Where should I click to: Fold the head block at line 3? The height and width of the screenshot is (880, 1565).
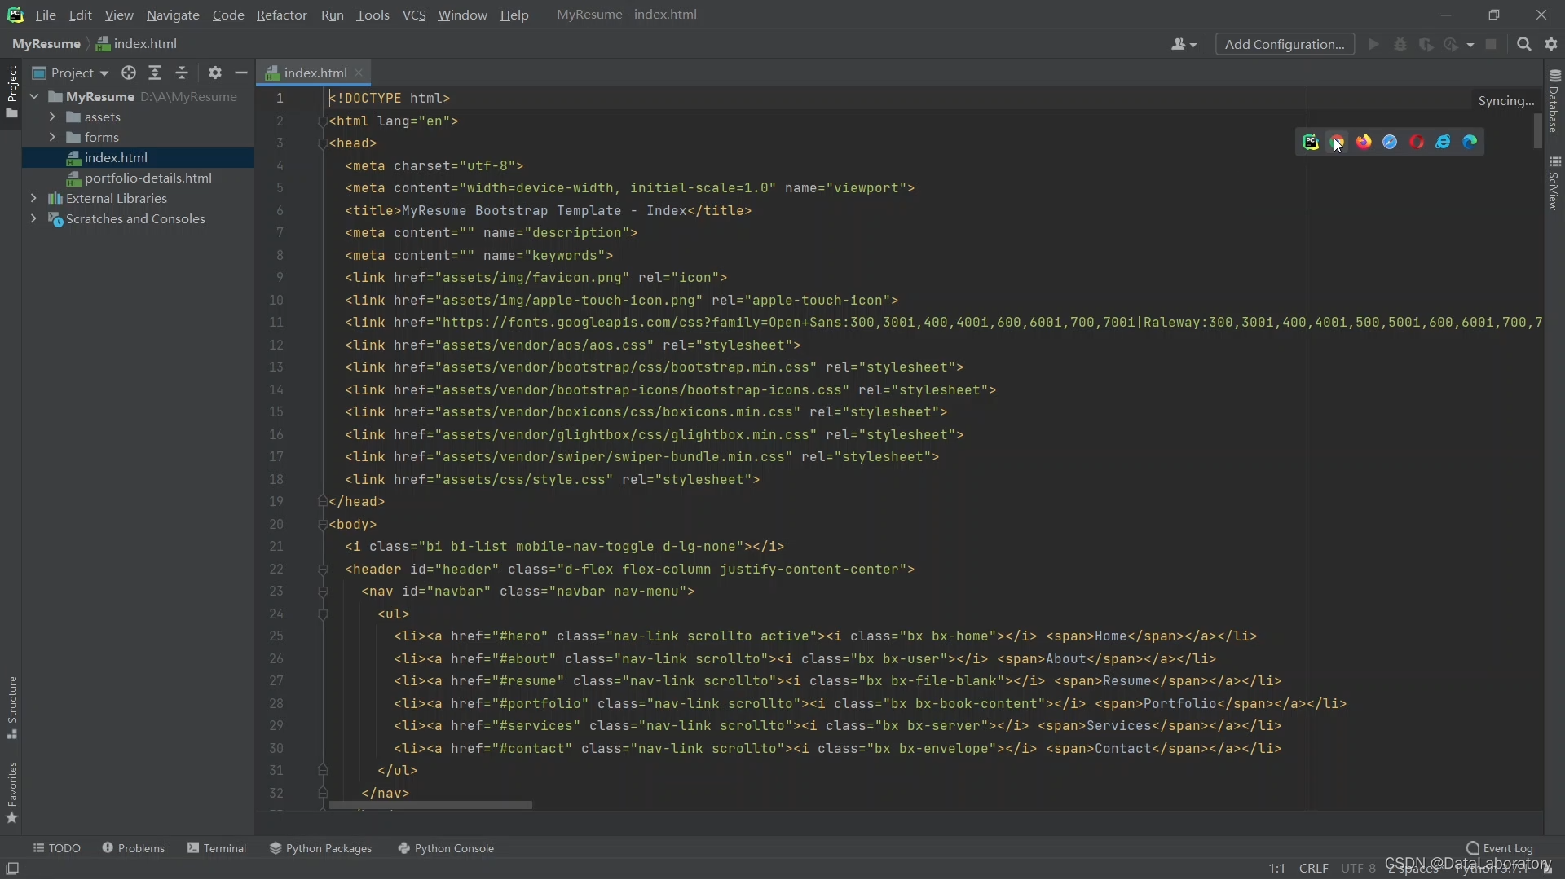[323, 143]
